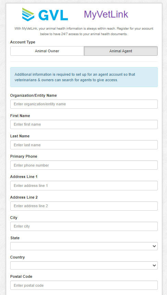
Task: Click the MyVetLink title logo
Action: [x=106, y=14]
